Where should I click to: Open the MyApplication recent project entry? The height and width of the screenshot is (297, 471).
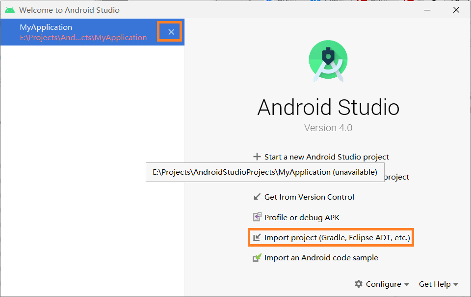pos(92,32)
